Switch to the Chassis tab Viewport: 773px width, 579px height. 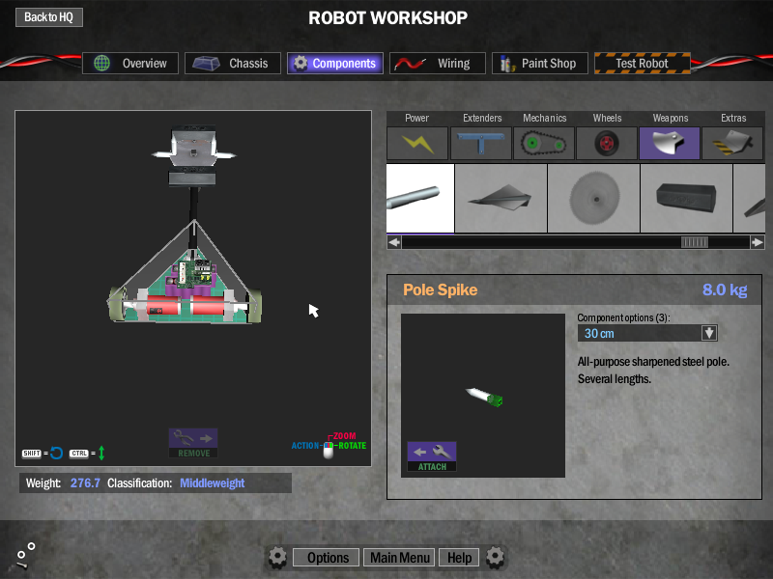click(233, 63)
